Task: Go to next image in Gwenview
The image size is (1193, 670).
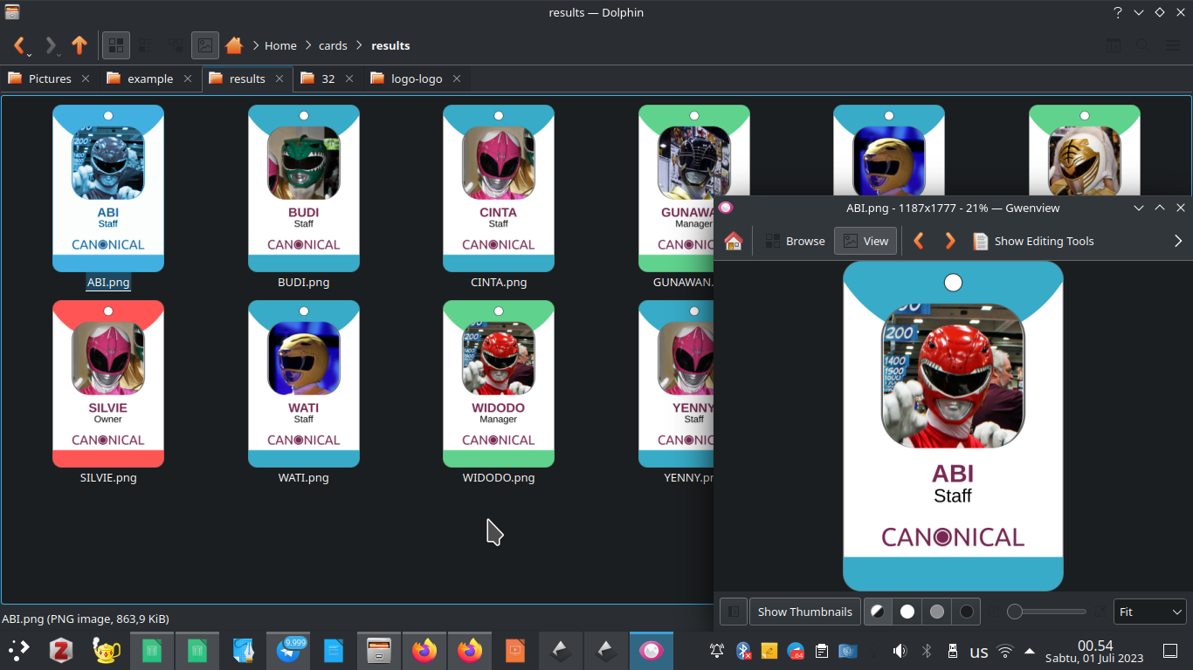Action: 950,241
